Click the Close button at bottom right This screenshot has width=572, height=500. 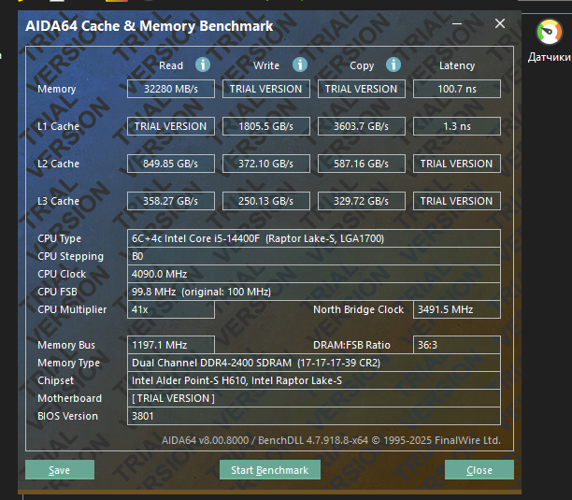[479, 470]
